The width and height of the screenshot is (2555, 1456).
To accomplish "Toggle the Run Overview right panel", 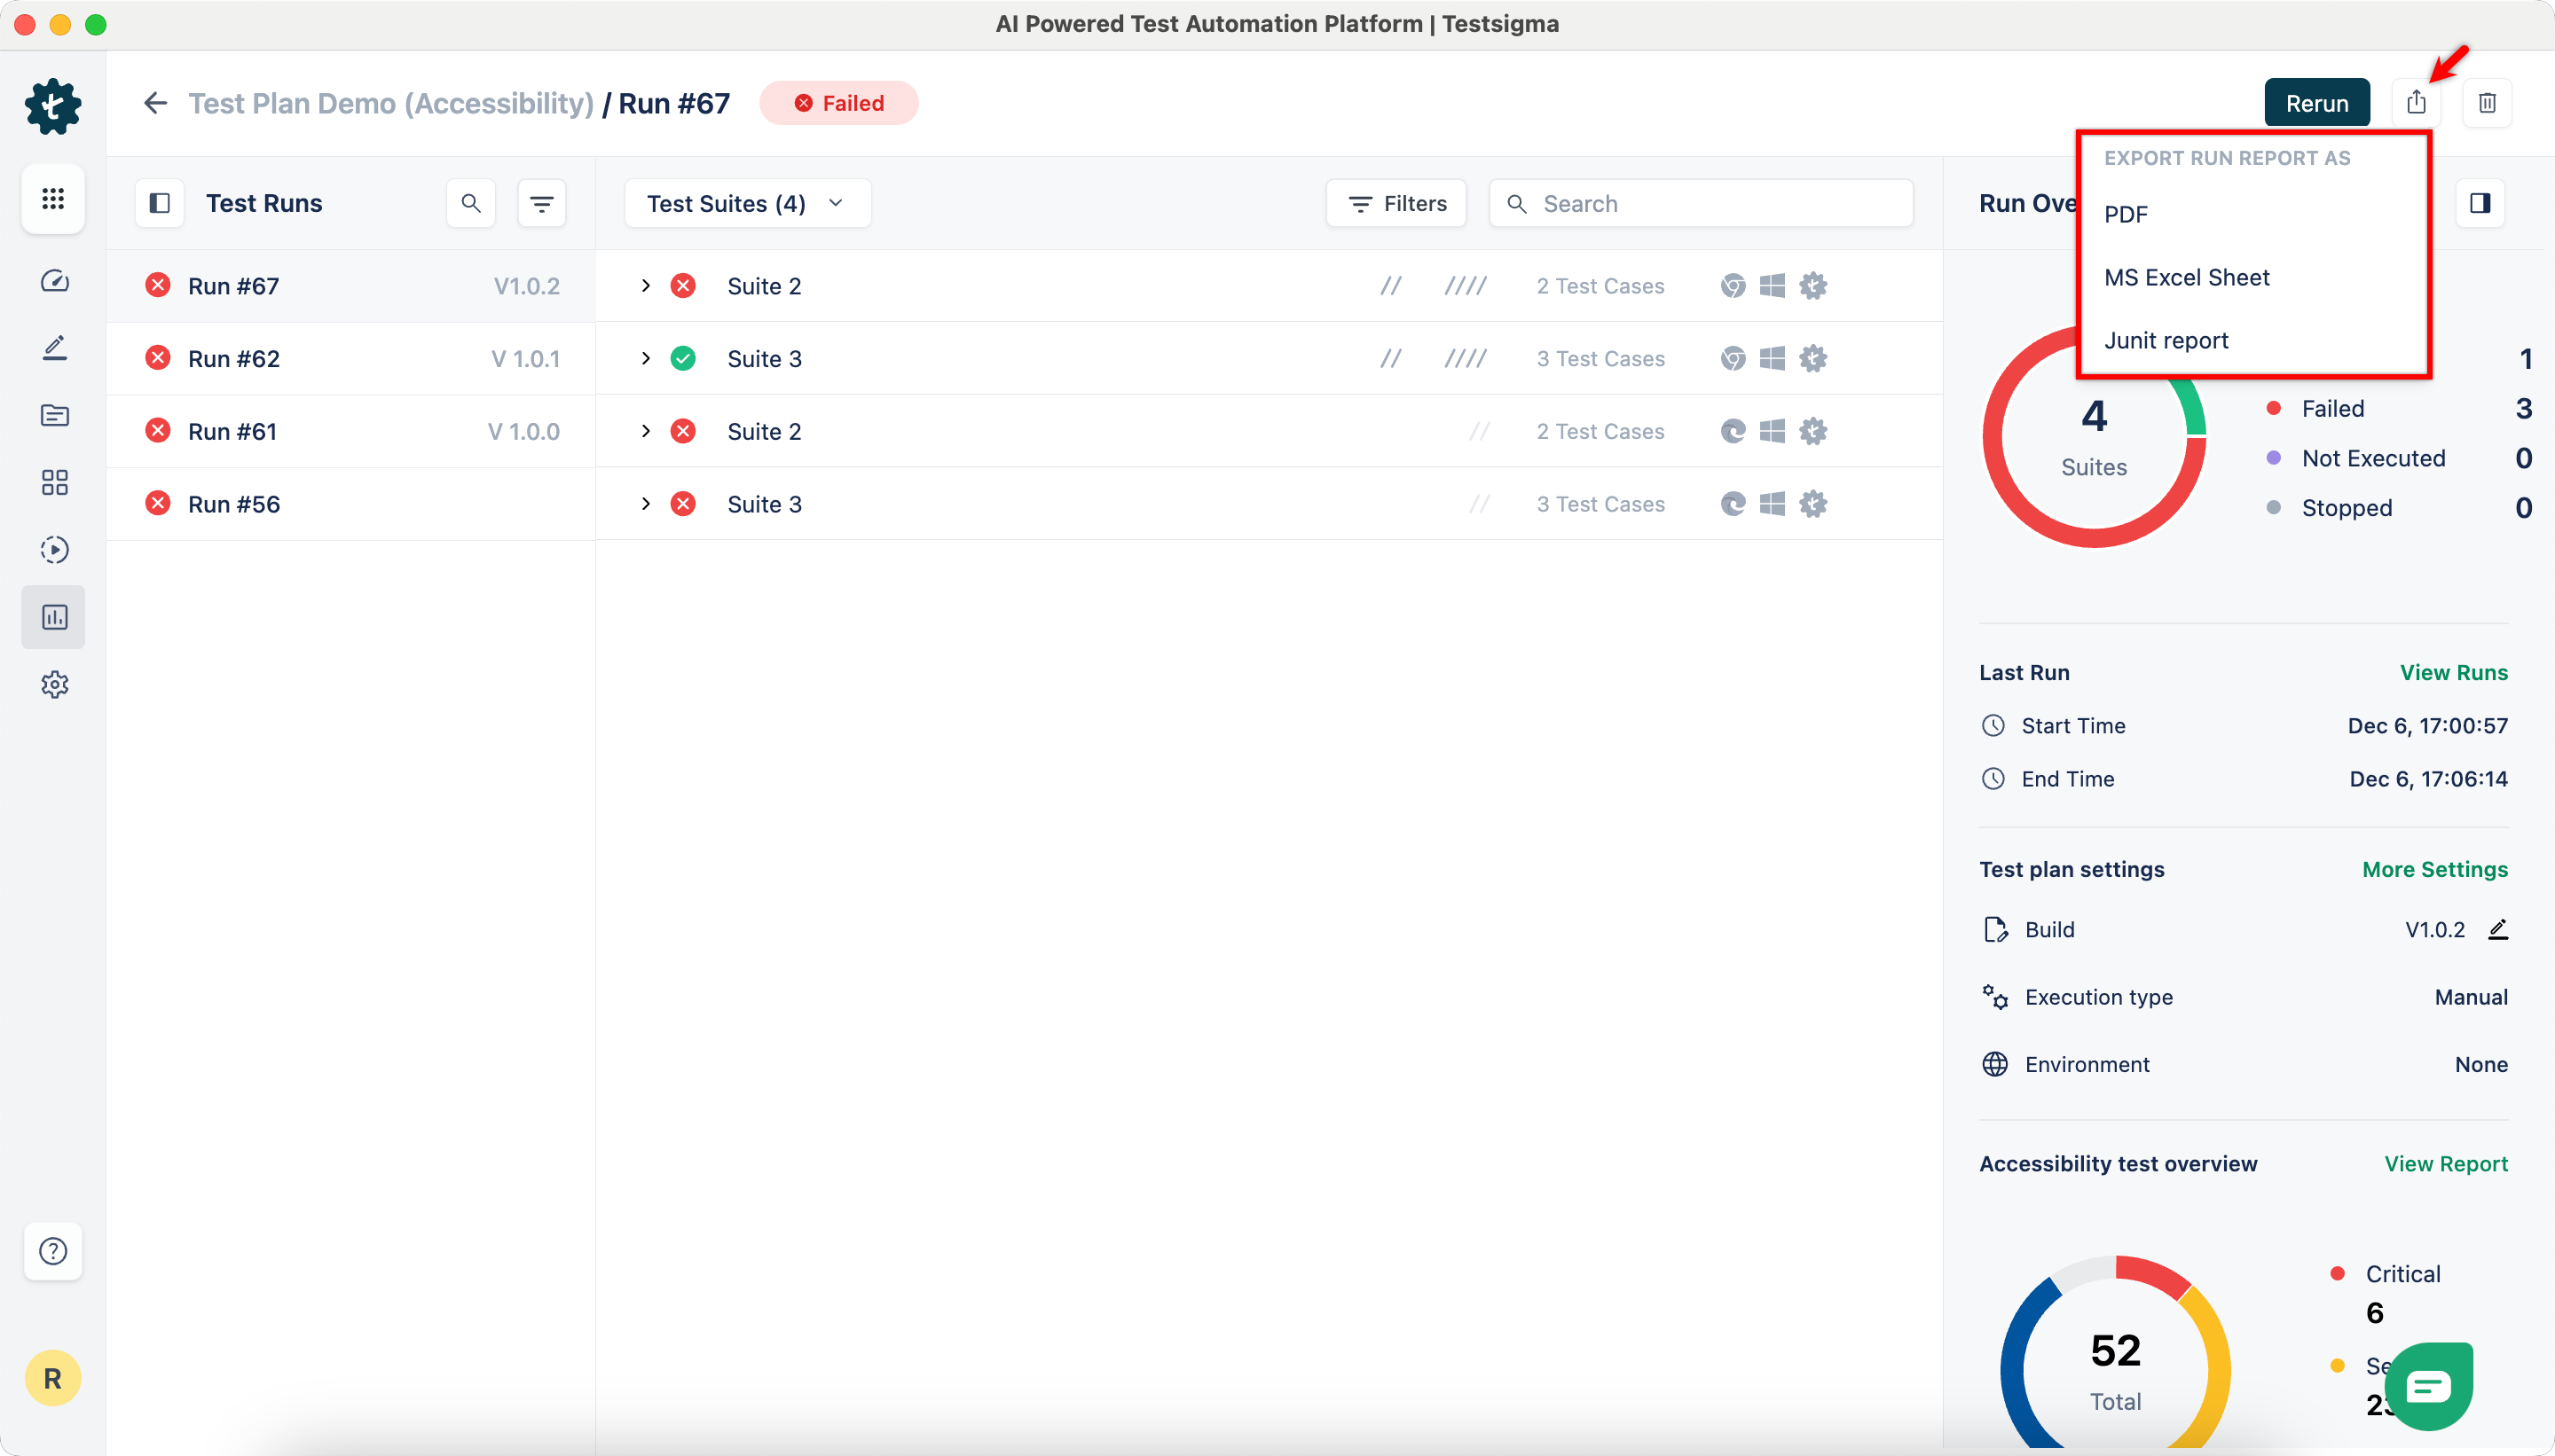I will pos(2480,204).
